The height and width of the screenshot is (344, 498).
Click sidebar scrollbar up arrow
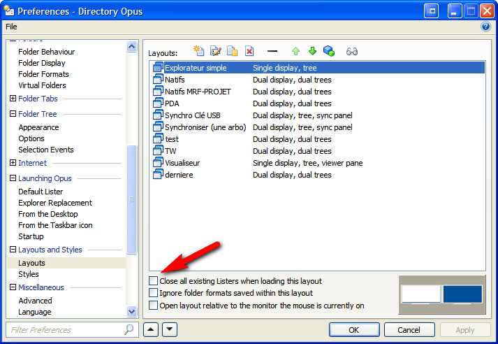131,47
